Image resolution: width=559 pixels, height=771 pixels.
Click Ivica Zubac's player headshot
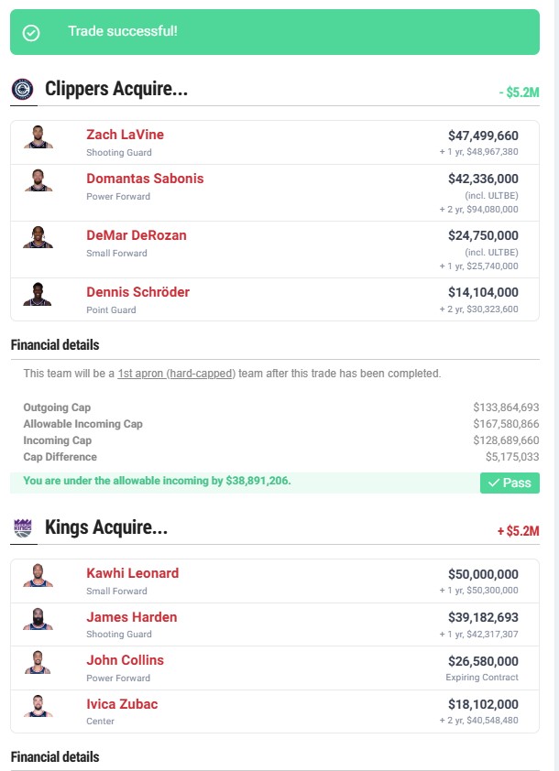click(38, 706)
